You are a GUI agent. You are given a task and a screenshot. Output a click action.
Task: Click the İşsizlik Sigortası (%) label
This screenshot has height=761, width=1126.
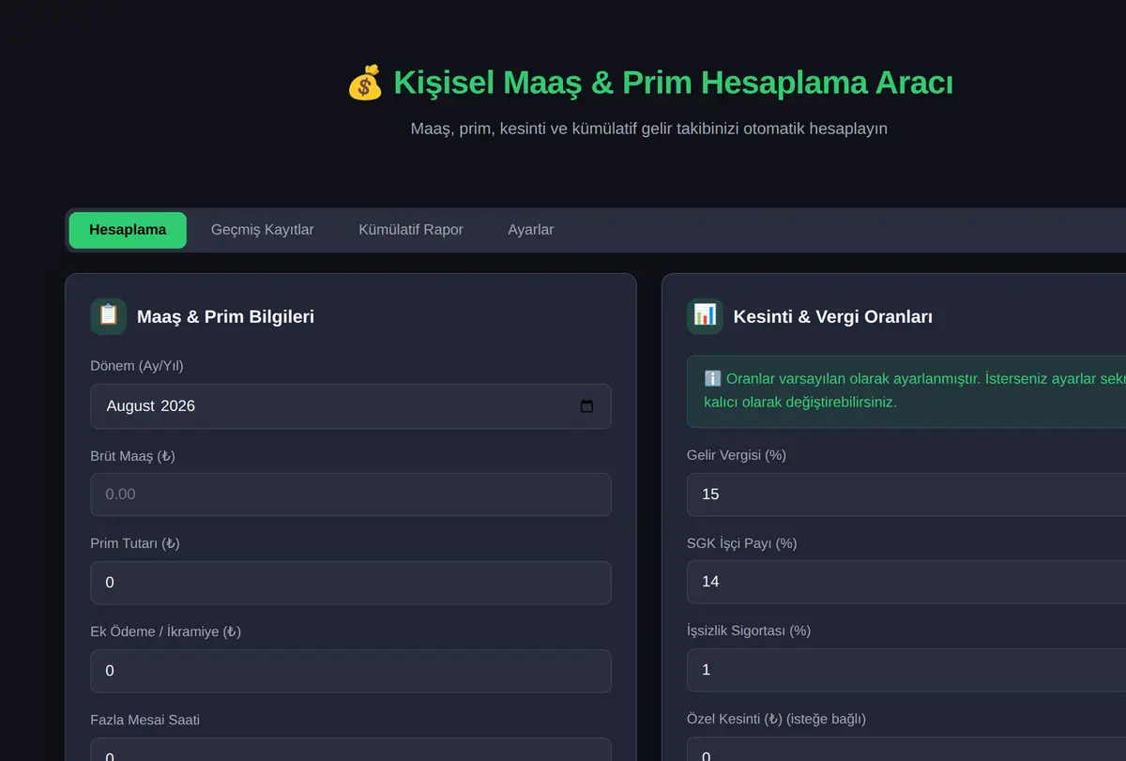[749, 631]
